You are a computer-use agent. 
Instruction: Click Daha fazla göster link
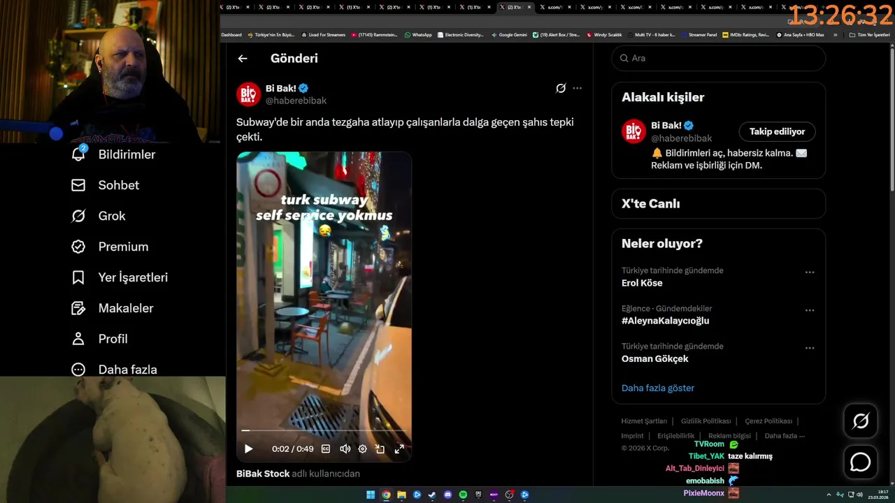point(658,388)
